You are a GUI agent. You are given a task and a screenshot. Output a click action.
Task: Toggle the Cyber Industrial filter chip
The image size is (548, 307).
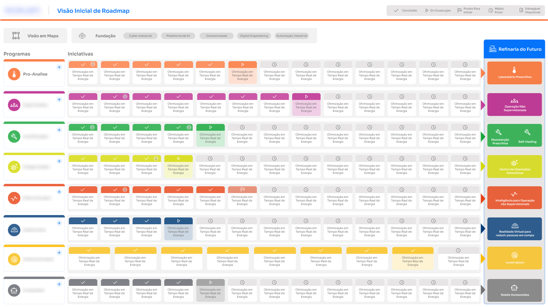point(140,36)
